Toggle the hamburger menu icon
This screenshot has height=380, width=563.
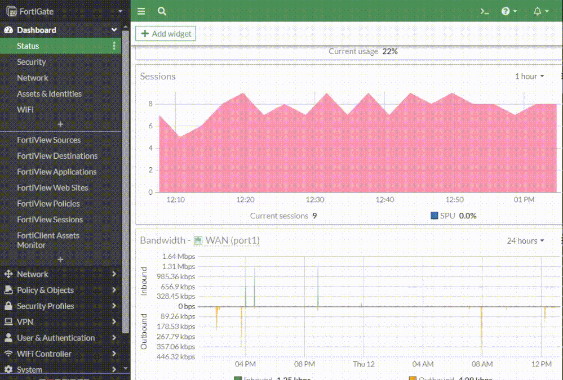[x=141, y=11]
